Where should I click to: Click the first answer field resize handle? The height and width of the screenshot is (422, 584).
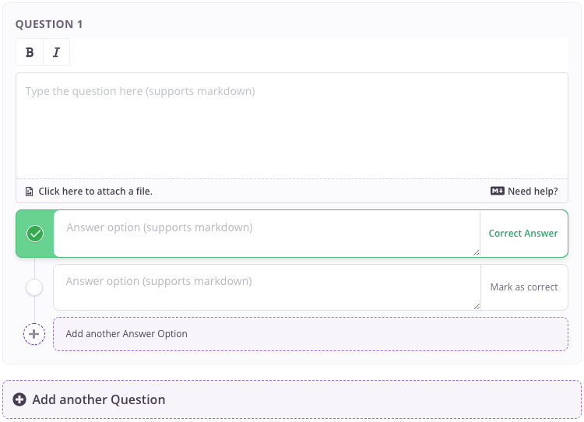point(476,252)
